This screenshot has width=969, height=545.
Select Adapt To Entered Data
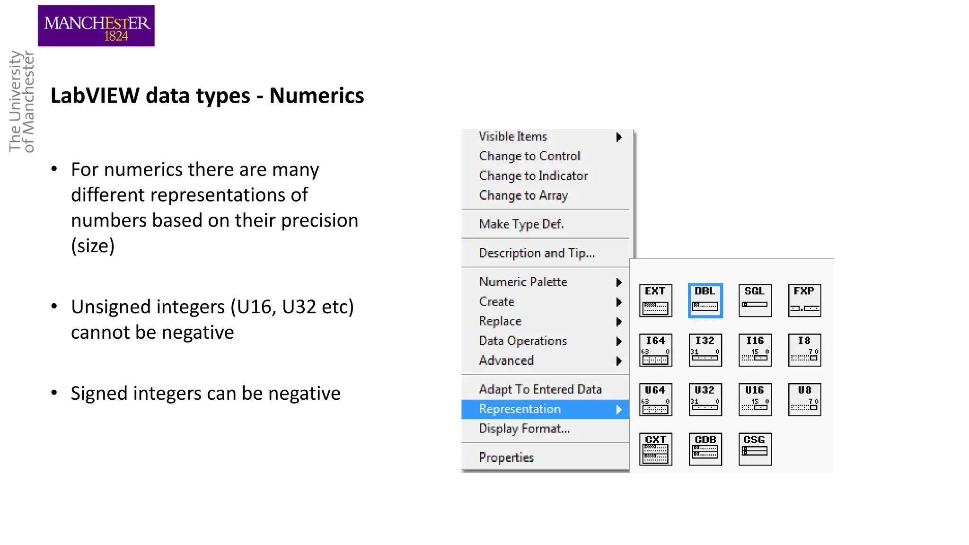point(546,389)
